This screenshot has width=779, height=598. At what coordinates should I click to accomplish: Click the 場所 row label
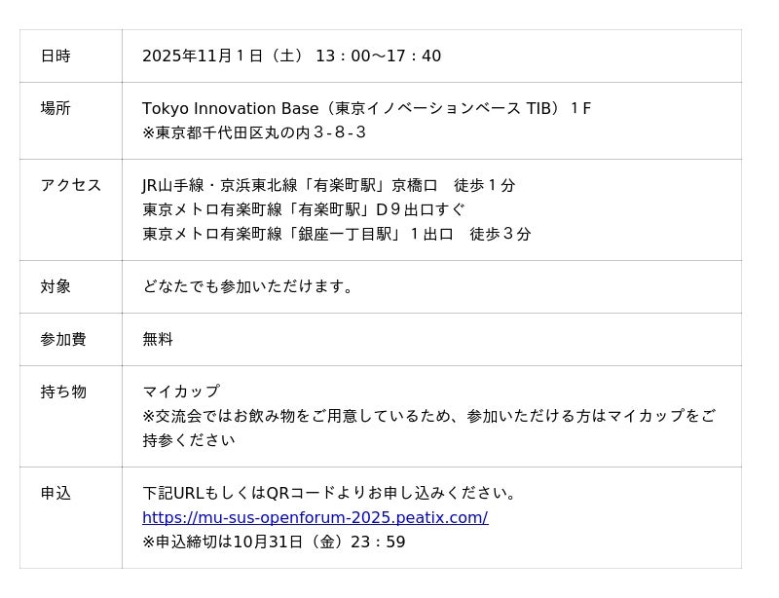click(x=56, y=108)
